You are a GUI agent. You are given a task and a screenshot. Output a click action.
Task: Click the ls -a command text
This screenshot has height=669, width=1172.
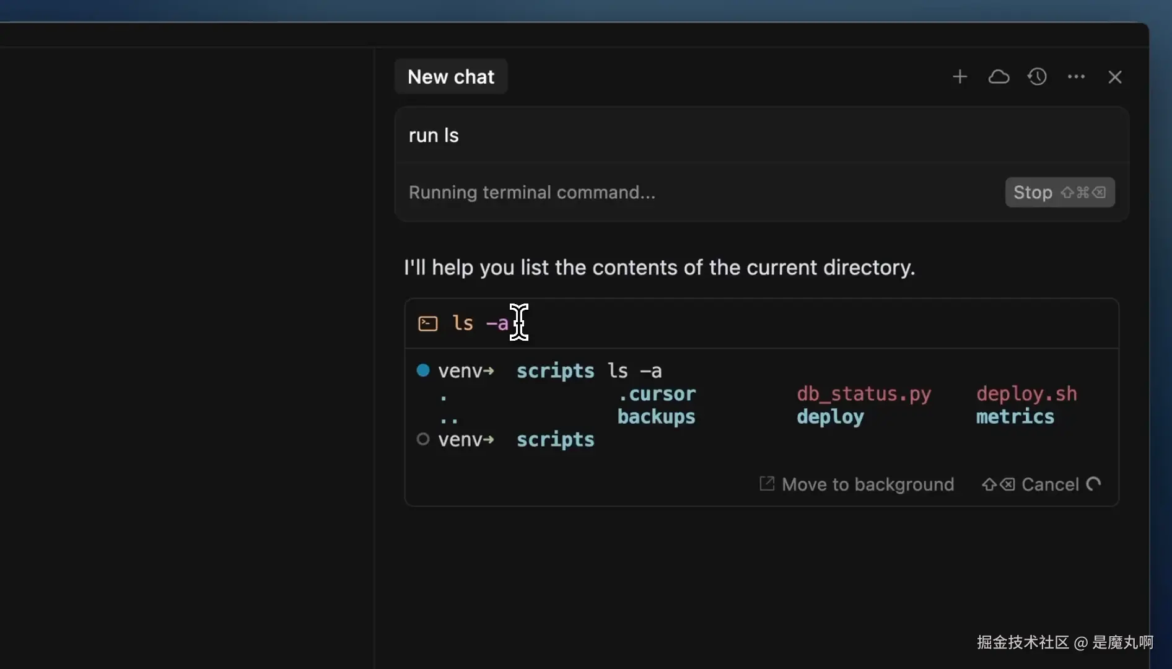pos(480,323)
